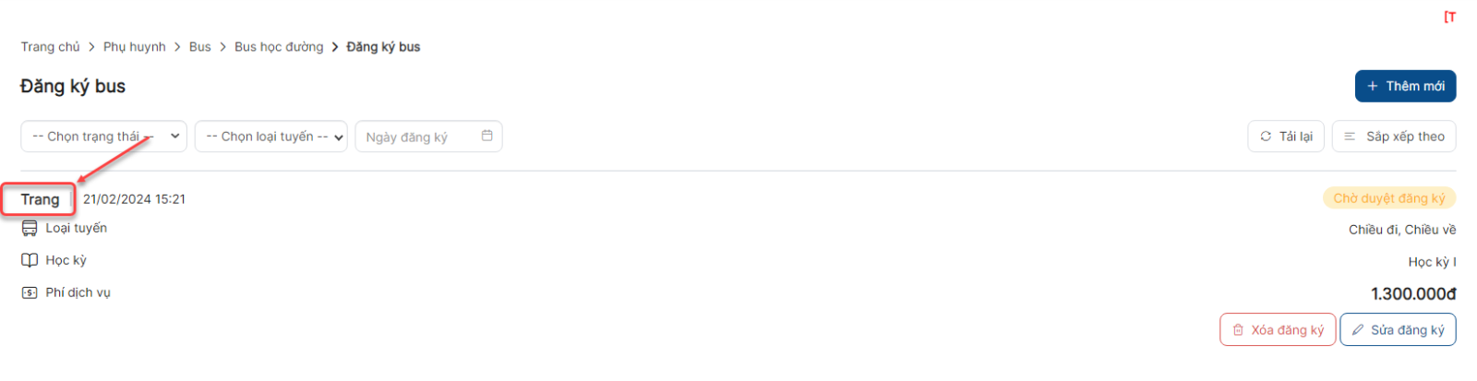
Task: Click the trash icon in Xóa đăng ký
Action: pos(1238,329)
